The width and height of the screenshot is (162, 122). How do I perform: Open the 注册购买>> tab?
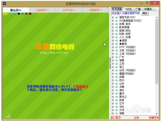(x=42, y=10)
